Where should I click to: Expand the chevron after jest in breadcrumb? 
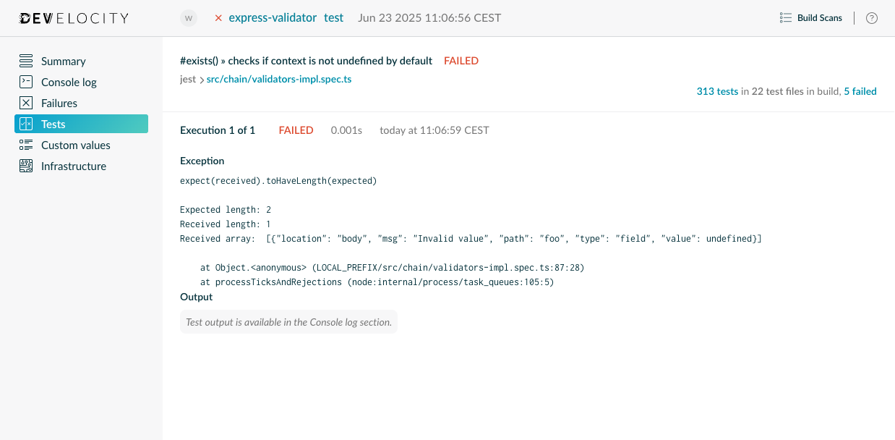(x=202, y=79)
